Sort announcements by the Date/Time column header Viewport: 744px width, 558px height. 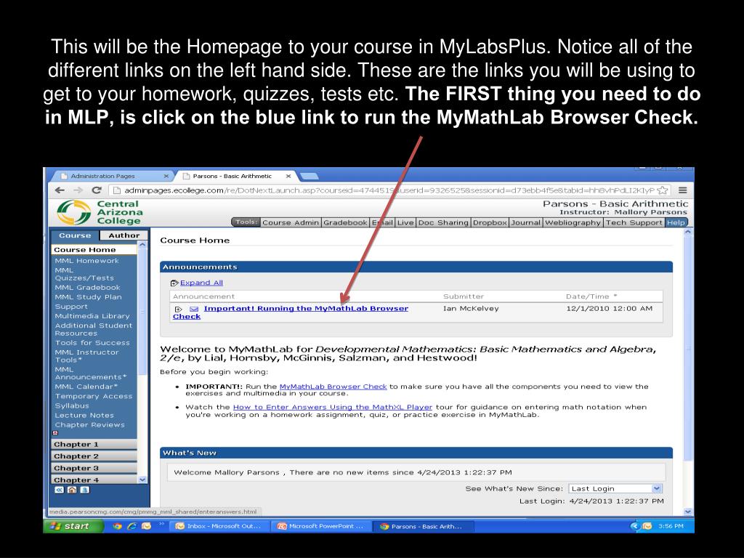[x=591, y=296]
